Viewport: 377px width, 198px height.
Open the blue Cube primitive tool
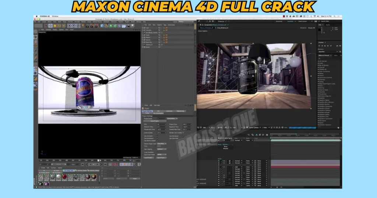[x=102, y=26]
